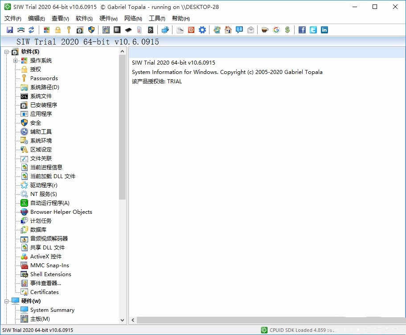Open the 查看(V) menu

(x=60, y=18)
